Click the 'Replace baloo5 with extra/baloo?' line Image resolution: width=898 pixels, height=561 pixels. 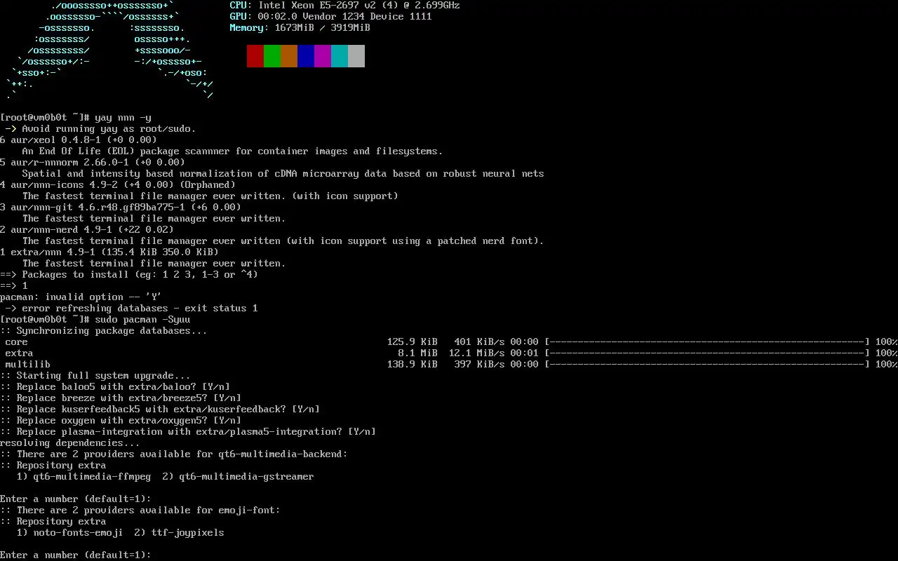pyautogui.click(x=115, y=387)
